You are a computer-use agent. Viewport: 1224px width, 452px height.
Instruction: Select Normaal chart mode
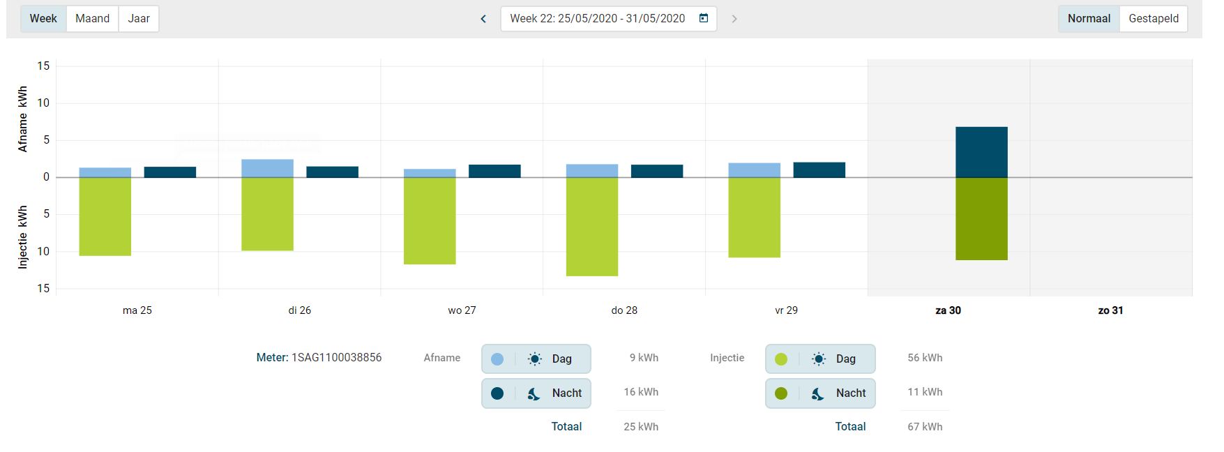click(1089, 19)
